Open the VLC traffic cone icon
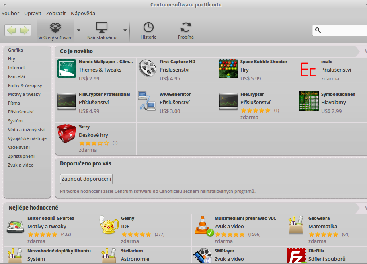 (x=203, y=225)
